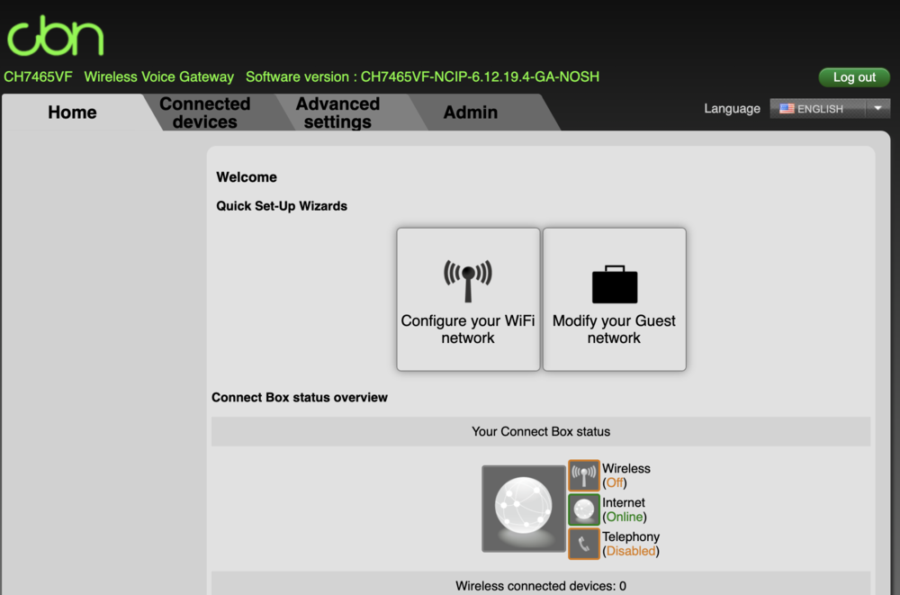Go to the Admin tab
Screen dimensions: 900x595
[x=470, y=113]
